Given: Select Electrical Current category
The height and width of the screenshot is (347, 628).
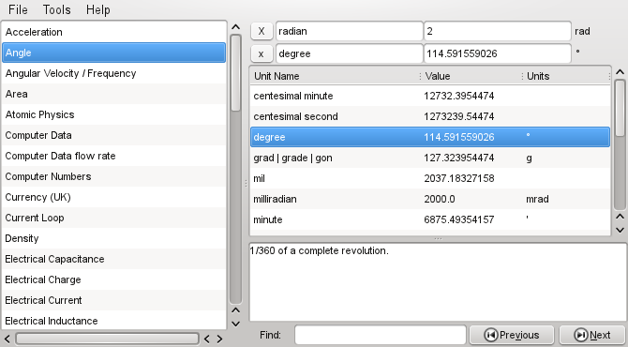Looking at the screenshot, I should tap(113, 300).
